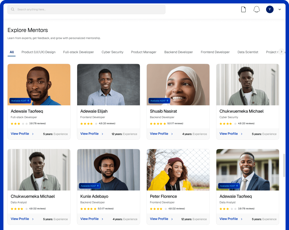
Task: Open the notifications bell
Action: pyautogui.click(x=257, y=9)
